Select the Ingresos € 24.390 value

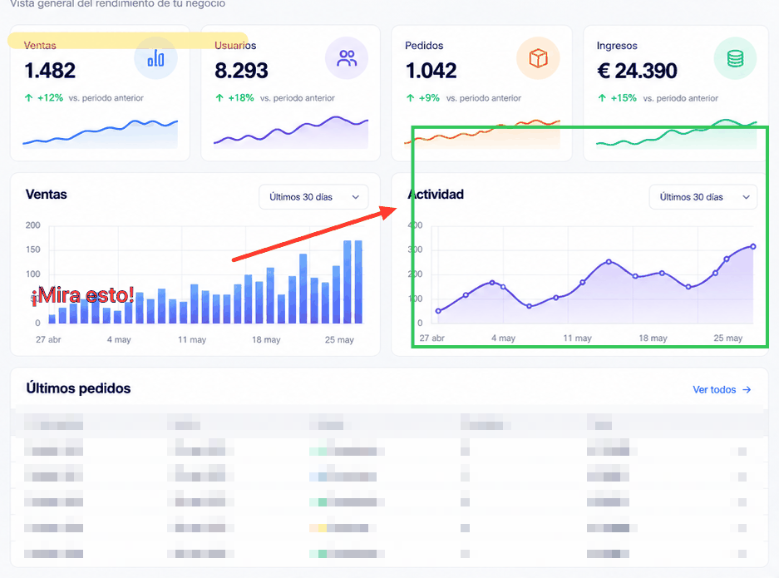636,71
